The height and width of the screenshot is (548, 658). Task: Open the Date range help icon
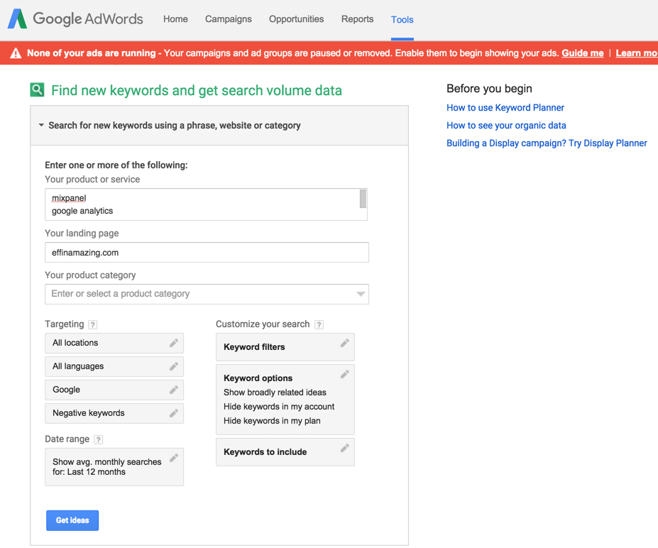coord(98,439)
